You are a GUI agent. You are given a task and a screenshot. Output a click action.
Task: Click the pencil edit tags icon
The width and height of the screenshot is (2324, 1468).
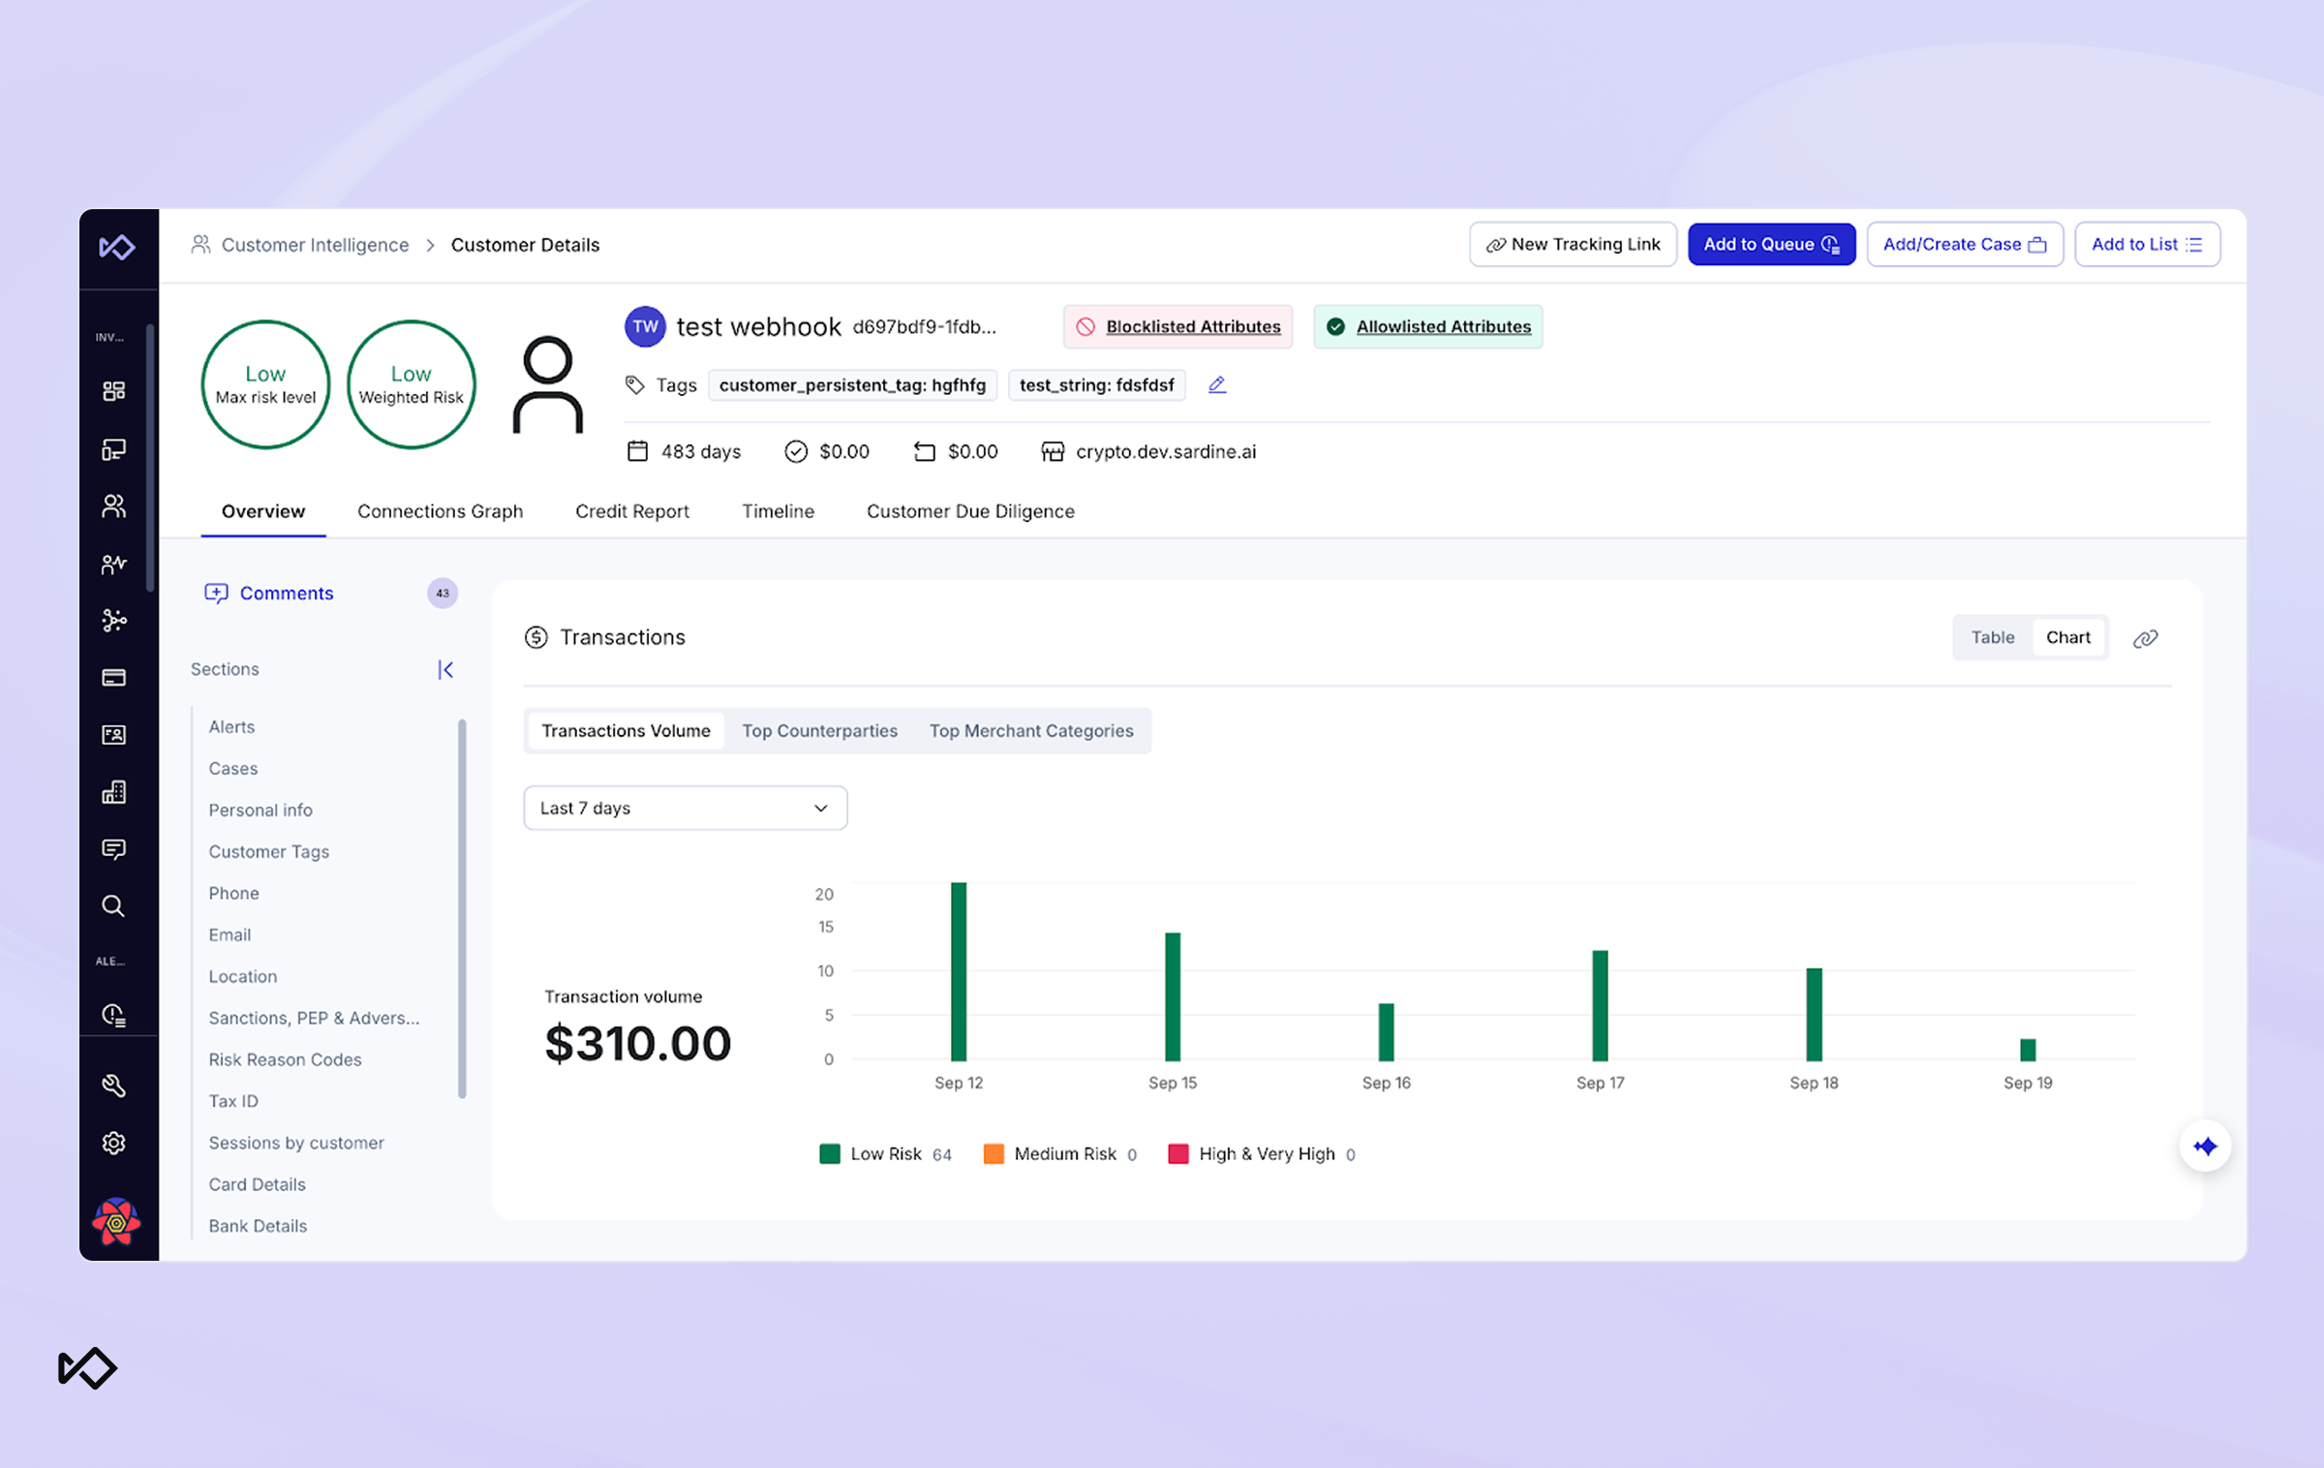coord(1217,384)
